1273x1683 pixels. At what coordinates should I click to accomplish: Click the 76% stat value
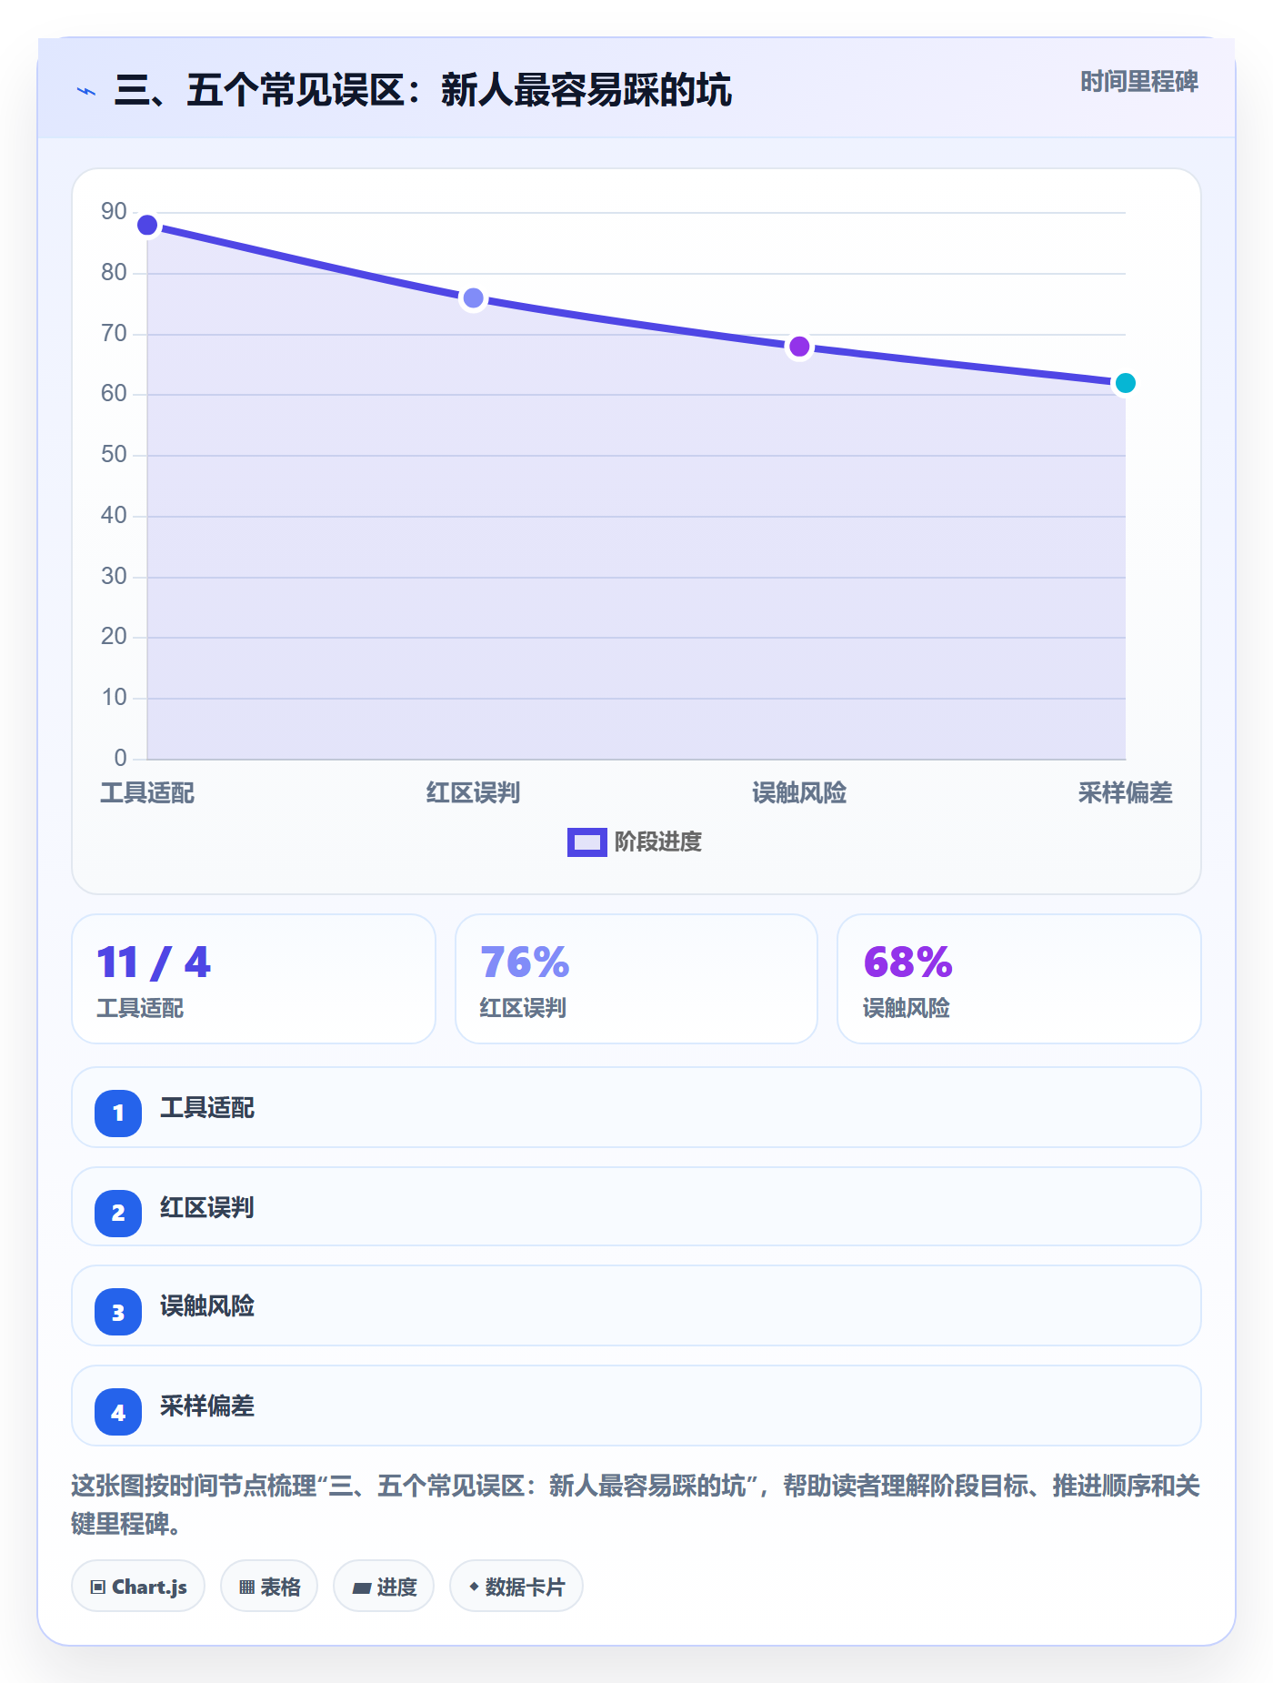pyautogui.click(x=525, y=962)
